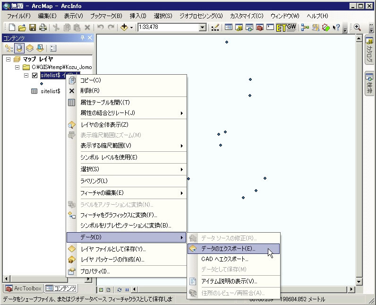
Task: Open the ModelBuilder window icon
Action: coord(305,27)
